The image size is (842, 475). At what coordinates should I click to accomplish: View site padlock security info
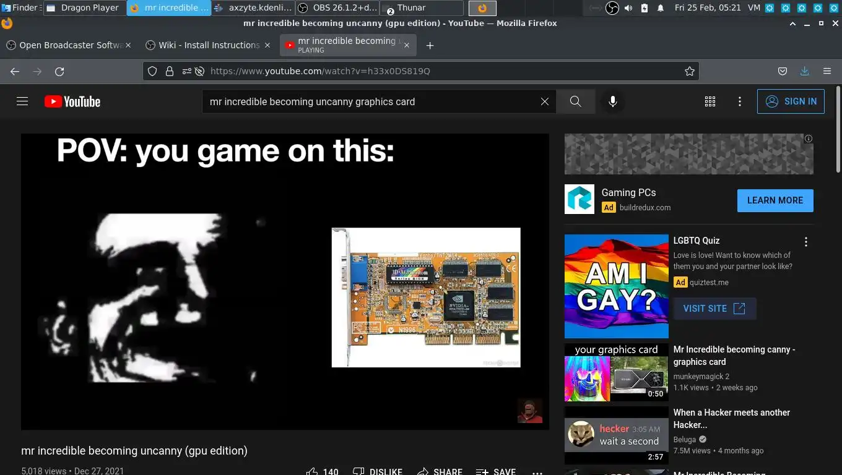170,71
